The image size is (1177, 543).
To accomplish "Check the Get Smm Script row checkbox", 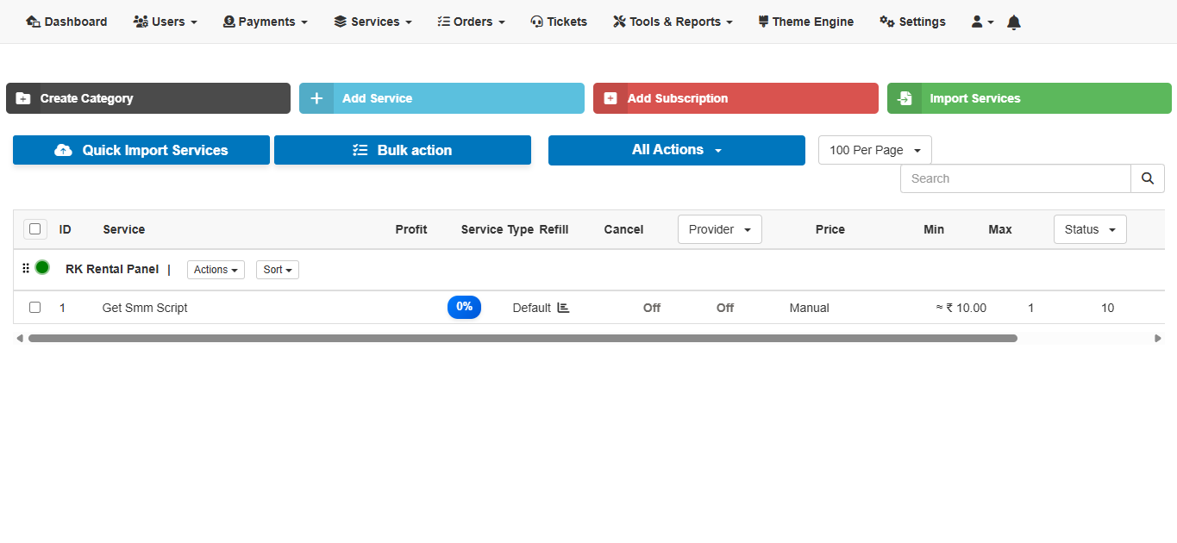I will tap(35, 308).
